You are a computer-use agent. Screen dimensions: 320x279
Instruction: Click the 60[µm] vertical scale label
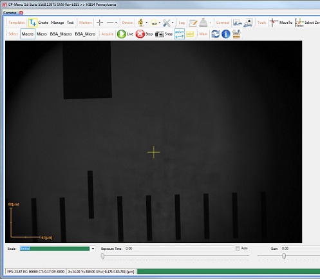pos(14,204)
